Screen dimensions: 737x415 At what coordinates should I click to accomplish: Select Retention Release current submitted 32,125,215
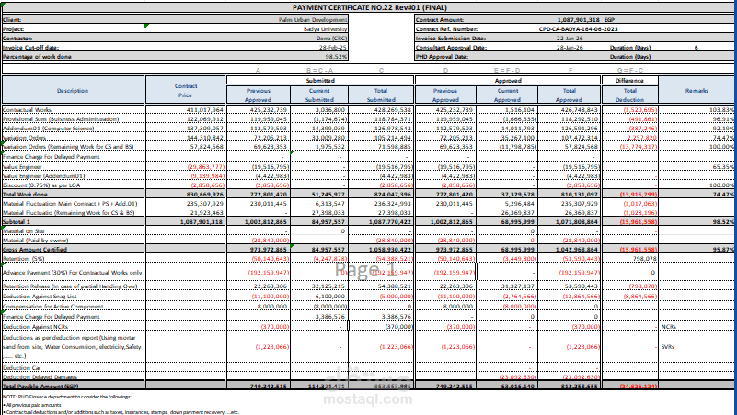pos(328,286)
